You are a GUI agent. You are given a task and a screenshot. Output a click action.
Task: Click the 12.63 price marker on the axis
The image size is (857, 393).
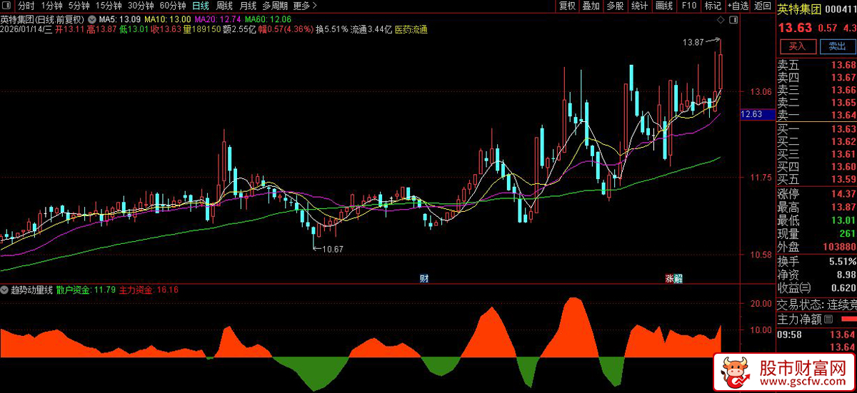pyautogui.click(x=752, y=114)
